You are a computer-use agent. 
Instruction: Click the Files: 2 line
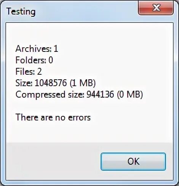pos(29,71)
